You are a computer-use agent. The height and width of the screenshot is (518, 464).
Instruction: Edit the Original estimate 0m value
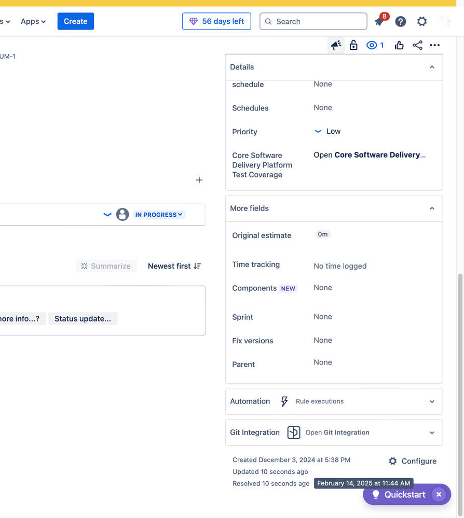pyautogui.click(x=323, y=234)
